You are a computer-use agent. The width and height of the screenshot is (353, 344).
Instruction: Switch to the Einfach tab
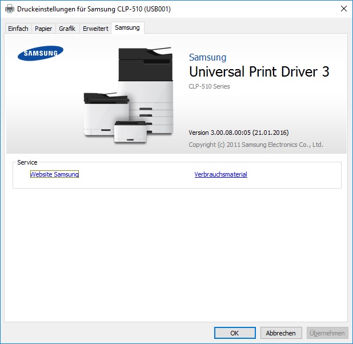pyautogui.click(x=18, y=29)
